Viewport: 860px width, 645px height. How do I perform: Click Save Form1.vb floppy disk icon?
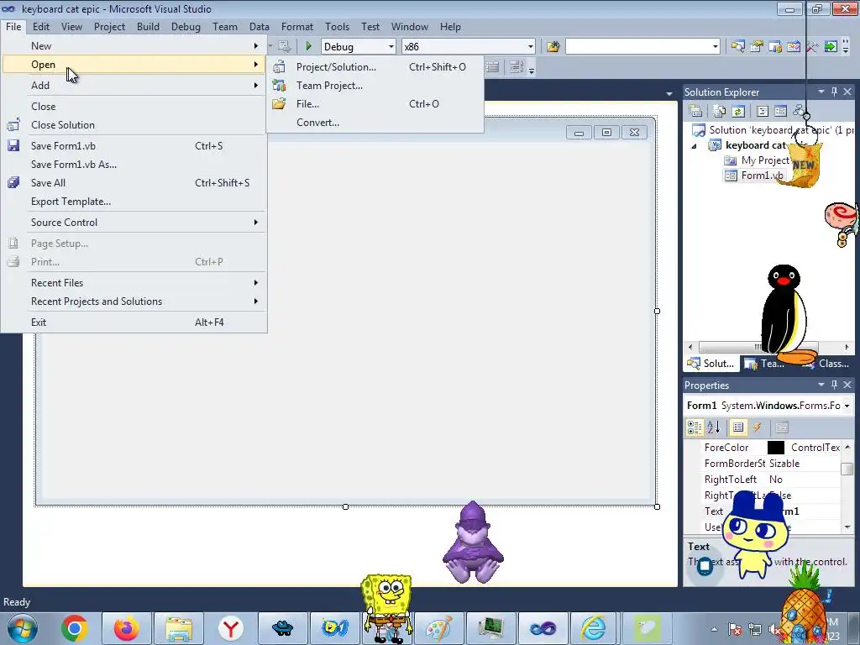tap(13, 145)
